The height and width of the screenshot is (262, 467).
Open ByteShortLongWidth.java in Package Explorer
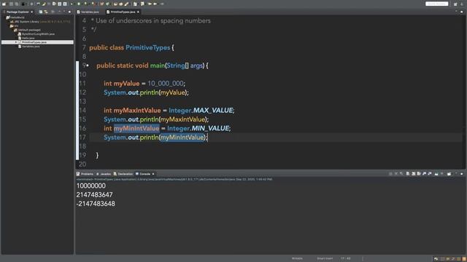point(36,34)
